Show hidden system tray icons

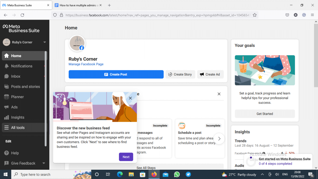pos(262,174)
